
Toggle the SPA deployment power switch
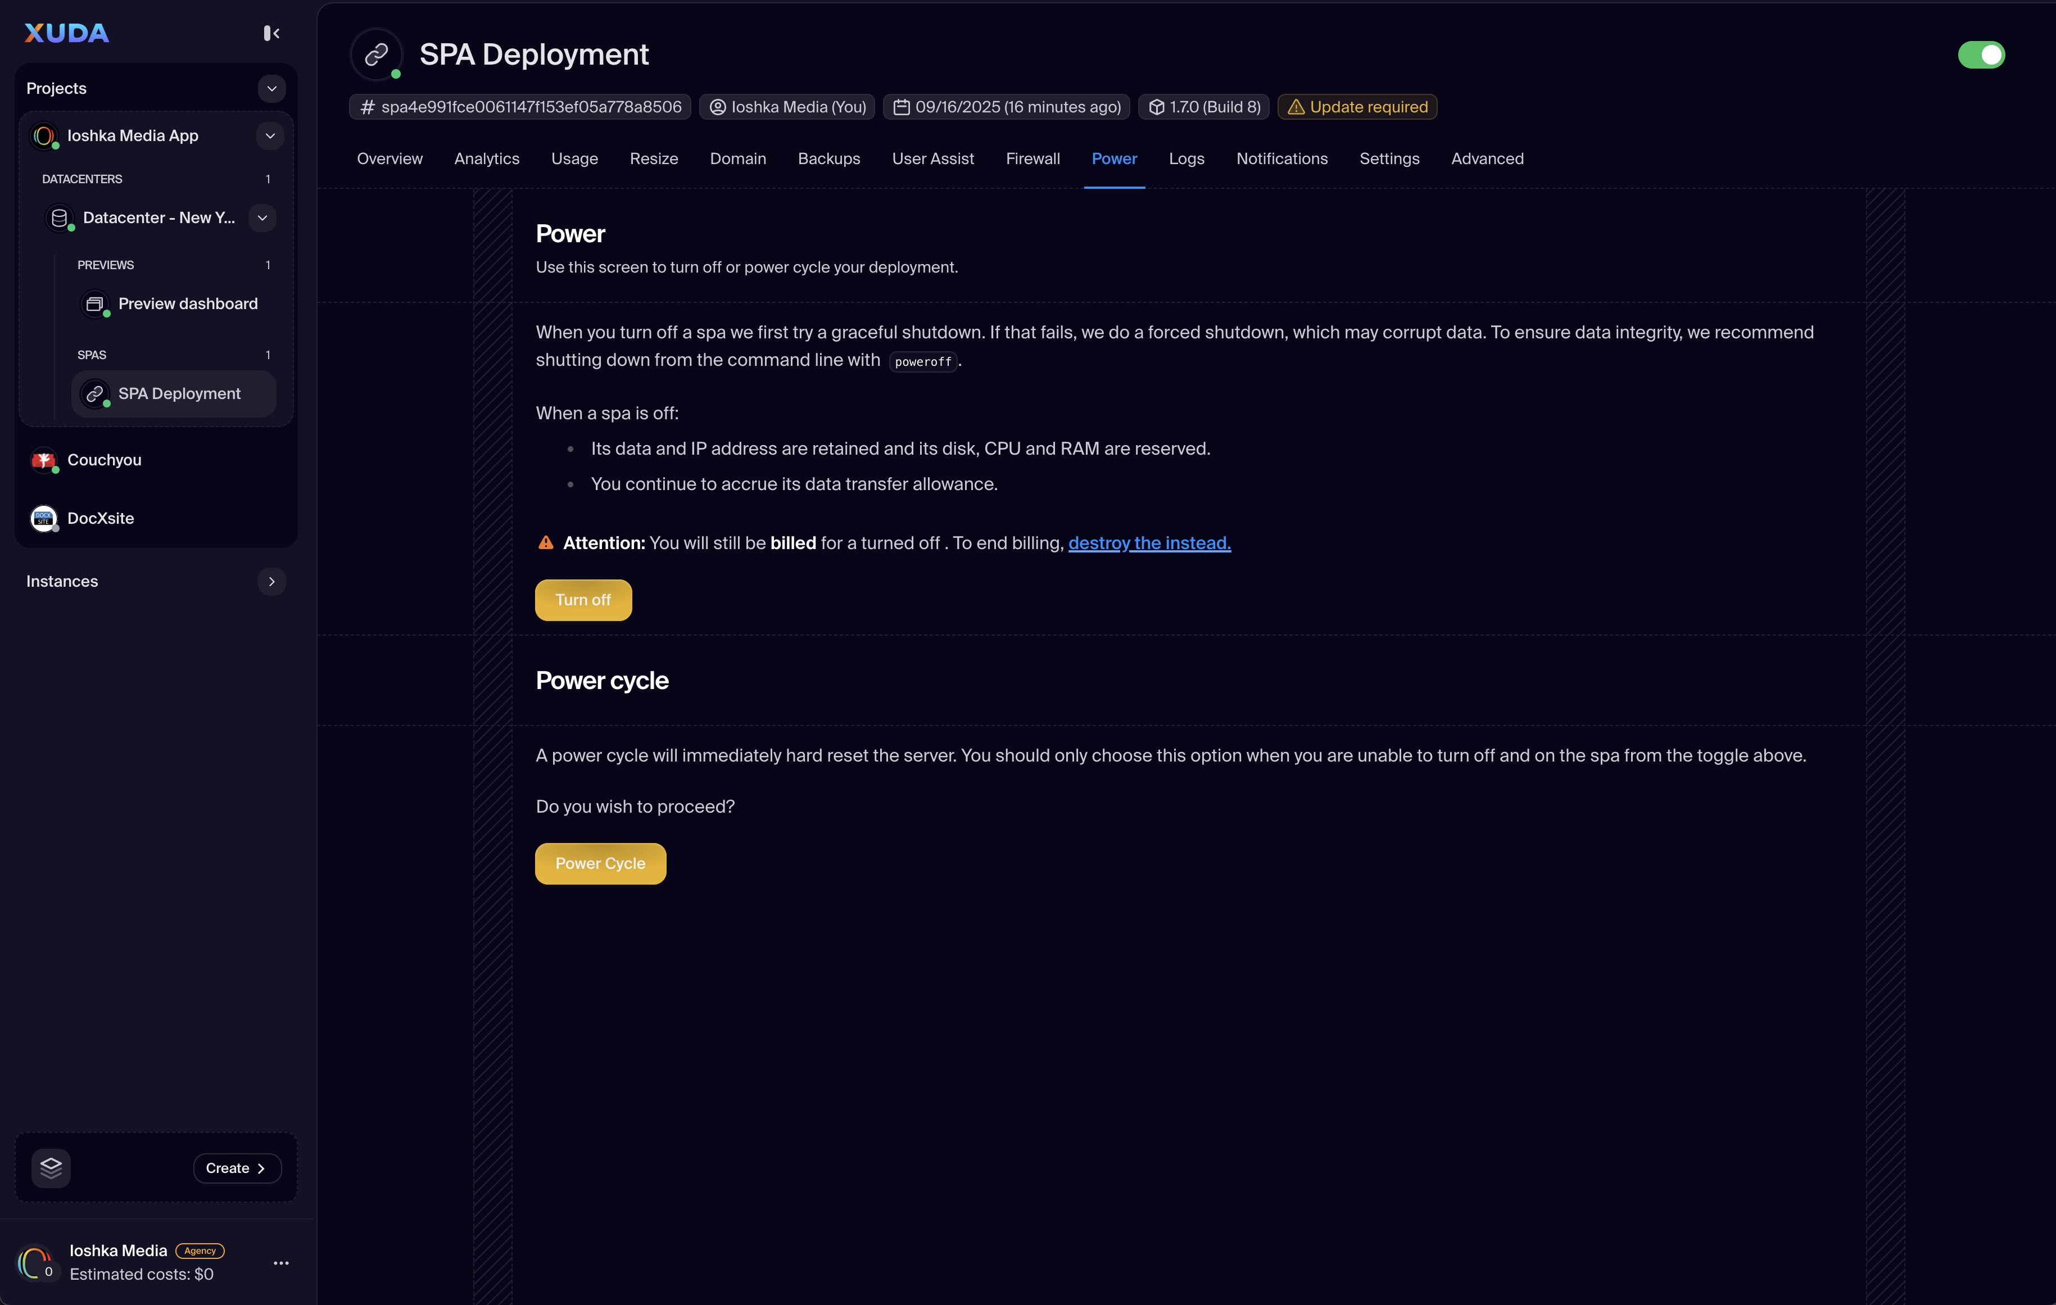1981,55
